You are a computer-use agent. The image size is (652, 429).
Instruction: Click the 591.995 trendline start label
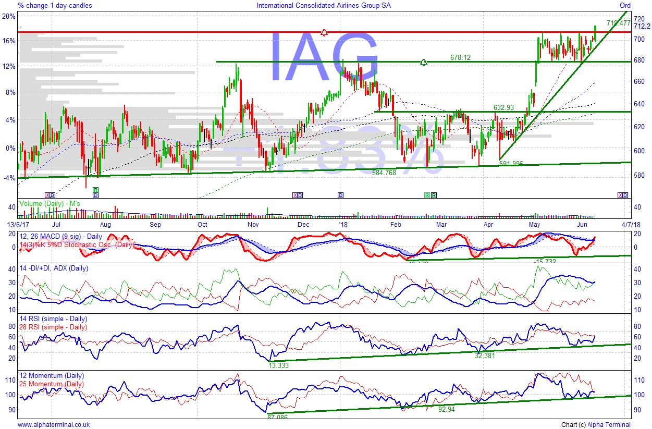[511, 164]
